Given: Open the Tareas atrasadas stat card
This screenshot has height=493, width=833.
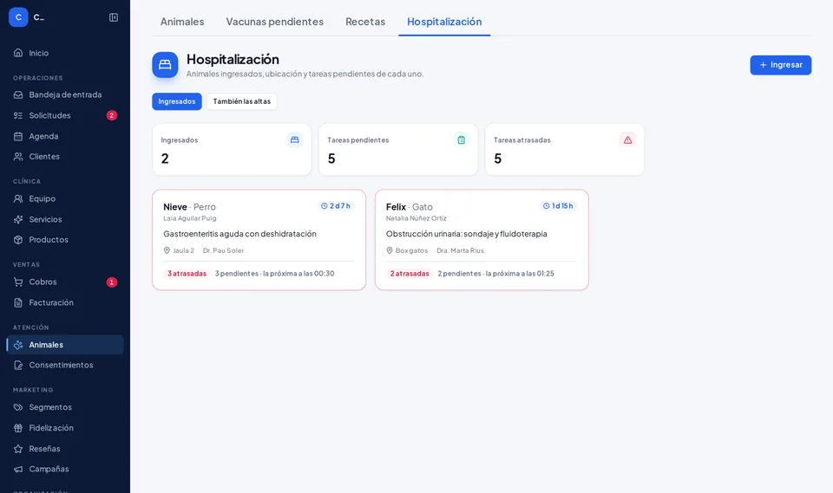Looking at the screenshot, I should (x=565, y=150).
